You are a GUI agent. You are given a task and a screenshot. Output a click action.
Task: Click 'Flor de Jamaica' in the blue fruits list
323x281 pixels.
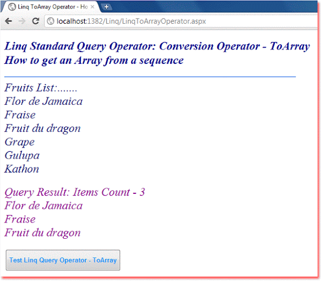(x=43, y=101)
